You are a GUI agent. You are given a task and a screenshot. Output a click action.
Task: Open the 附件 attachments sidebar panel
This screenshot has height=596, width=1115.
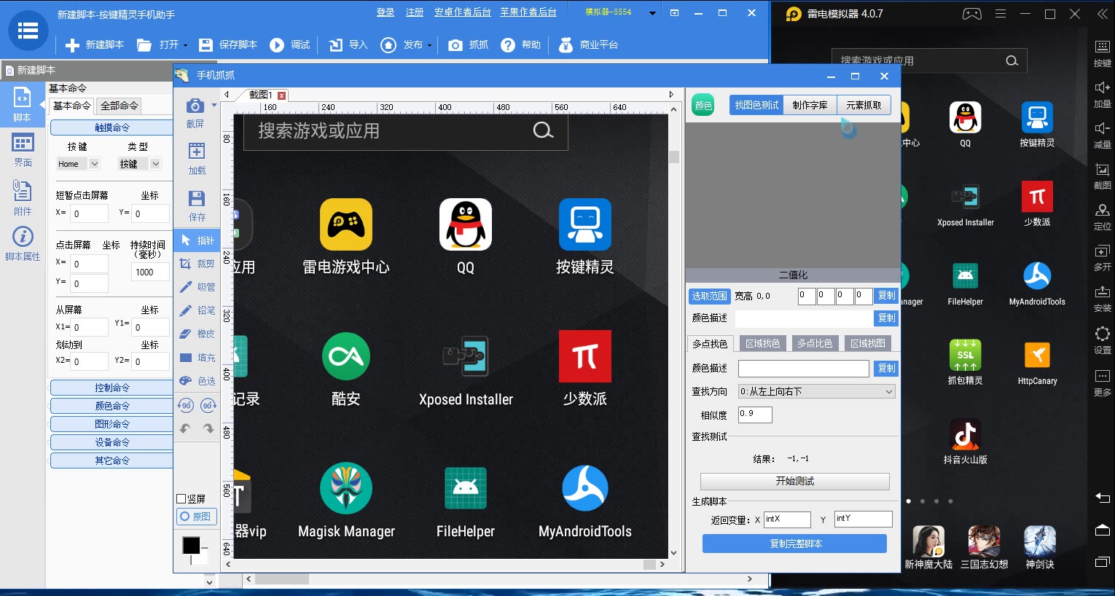(x=23, y=198)
